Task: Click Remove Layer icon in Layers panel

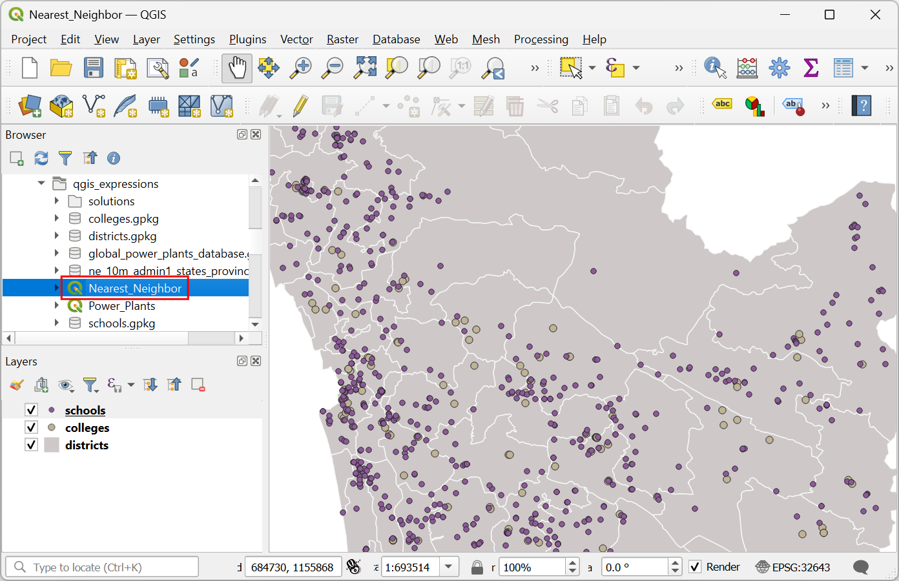Action: (x=198, y=385)
